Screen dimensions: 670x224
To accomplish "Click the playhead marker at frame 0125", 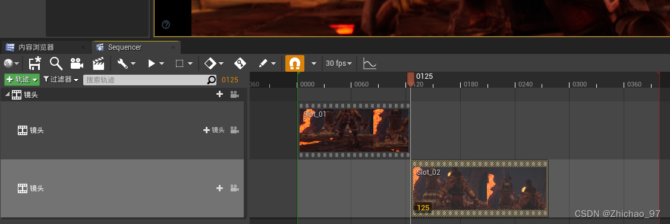I will pyautogui.click(x=411, y=79).
